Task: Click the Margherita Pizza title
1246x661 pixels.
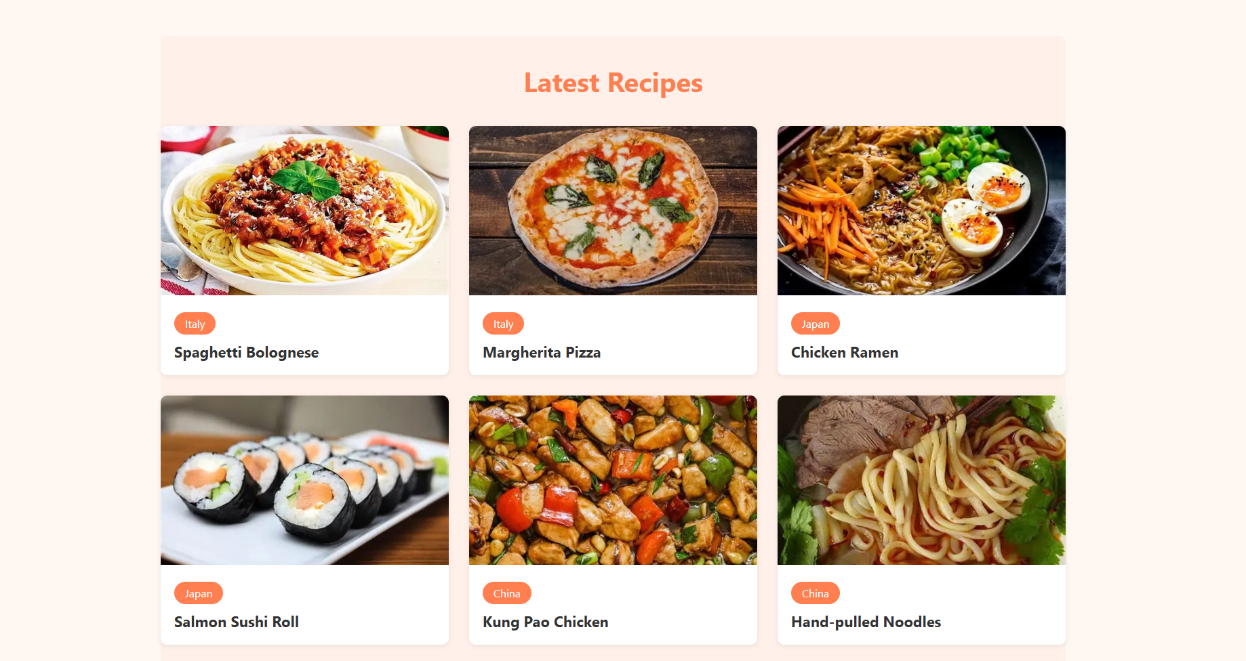Action: click(542, 353)
